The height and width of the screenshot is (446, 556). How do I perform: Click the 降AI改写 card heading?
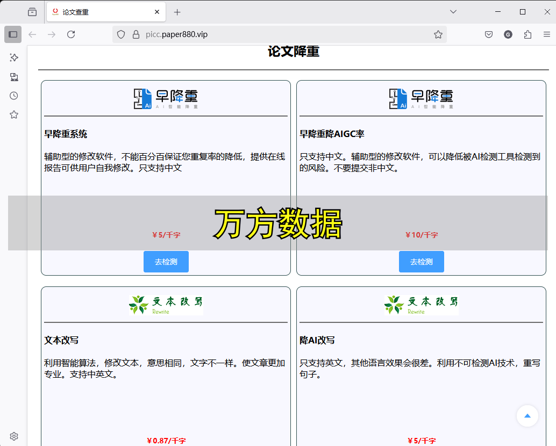(x=317, y=341)
